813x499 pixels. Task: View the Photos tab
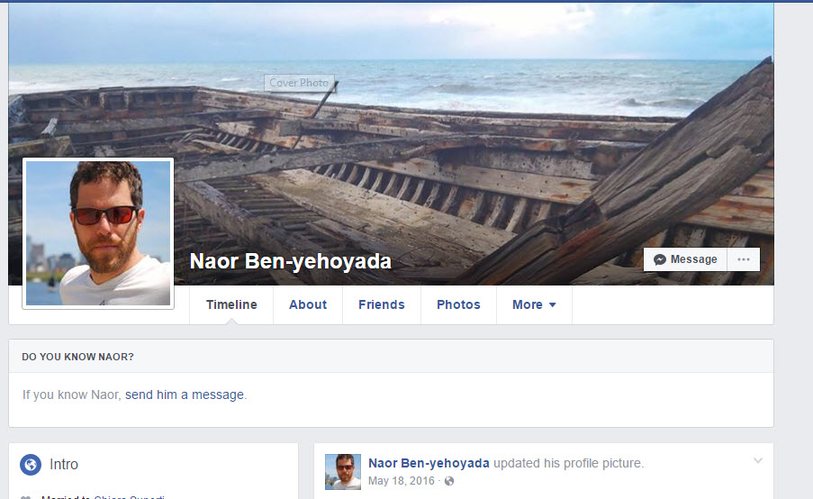pyautogui.click(x=458, y=304)
